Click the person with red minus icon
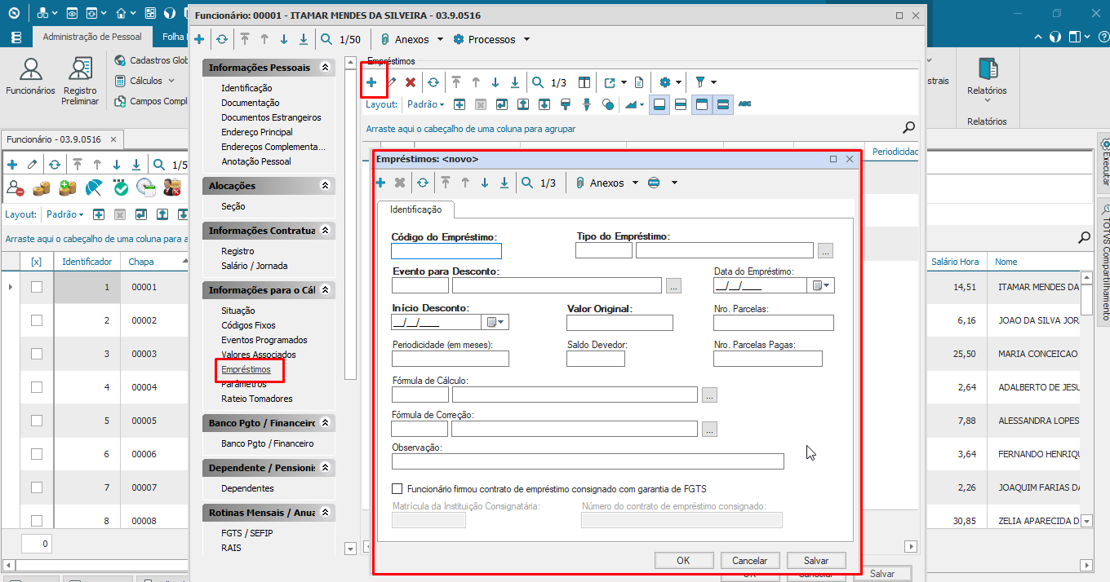Image resolution: width=1110 pixels, height=582 pixels. (x=16, y=188)
